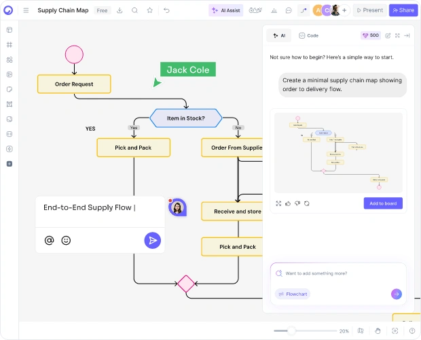Undo last action arrow icon
The height and width of the screenshot is (340, 421).
[x=166, y=10]
